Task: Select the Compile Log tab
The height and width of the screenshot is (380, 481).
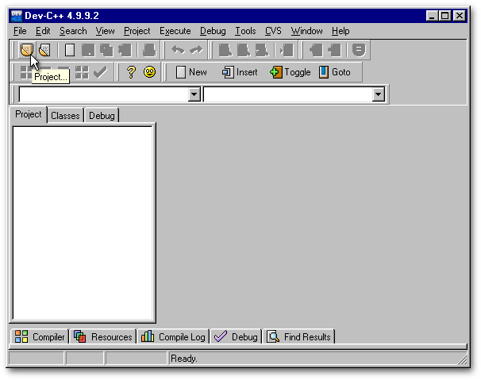Action: click(x=173, y=337)
